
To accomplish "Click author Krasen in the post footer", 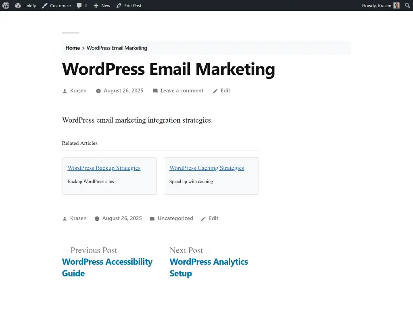I will pos(78,218).
